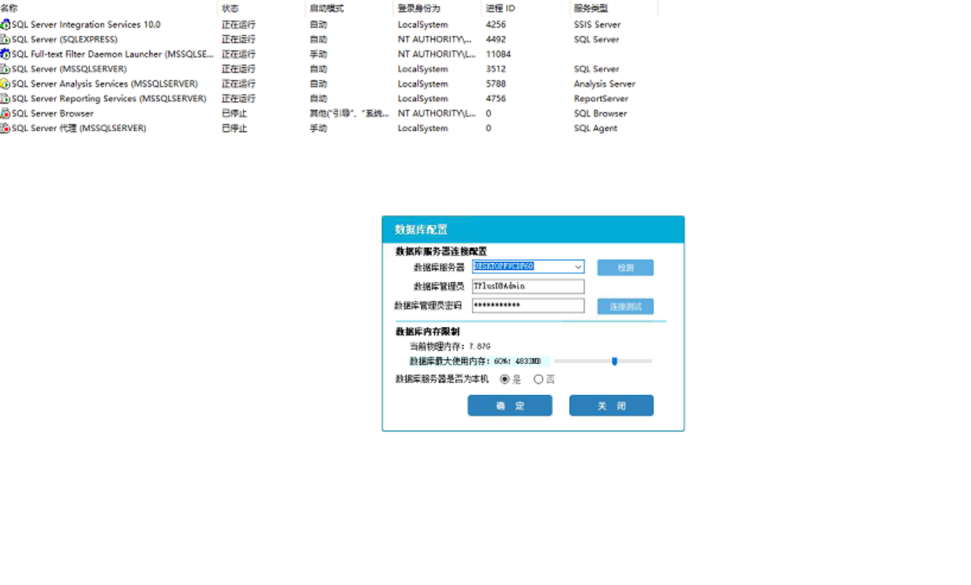Image resolution: width=971 pixels, height=585 pixels.
Task: Click the 连接测试 button
Action: tap(625, 306)
